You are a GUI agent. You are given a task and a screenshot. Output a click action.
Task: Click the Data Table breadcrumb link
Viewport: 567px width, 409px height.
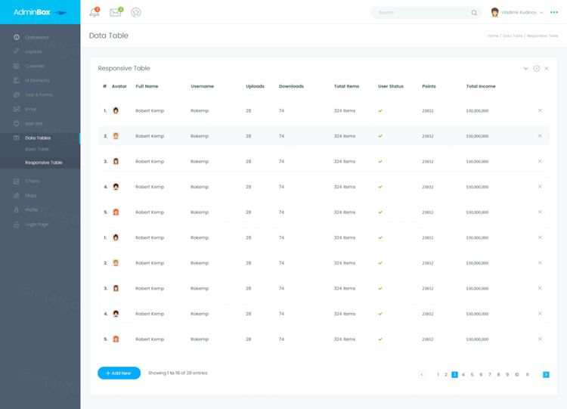[513, 36]
